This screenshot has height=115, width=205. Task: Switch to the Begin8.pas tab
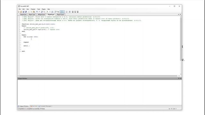pos(41,14)
